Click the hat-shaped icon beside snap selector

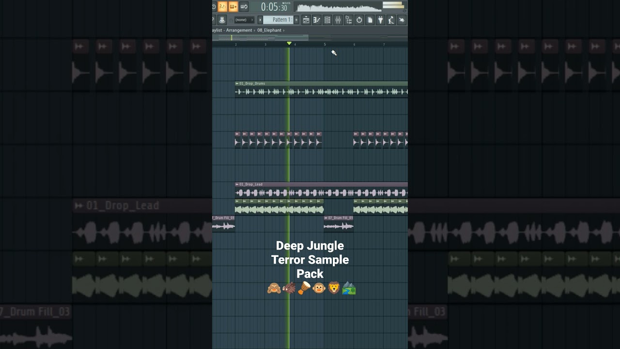click(222, 20)
